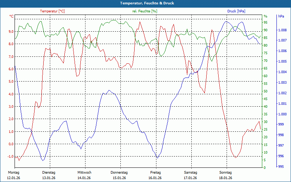Click the date 18.01.26 on the time axis
Image resolution: width=291 pixels, height=182 pixels.
click(x=226, y=178)
